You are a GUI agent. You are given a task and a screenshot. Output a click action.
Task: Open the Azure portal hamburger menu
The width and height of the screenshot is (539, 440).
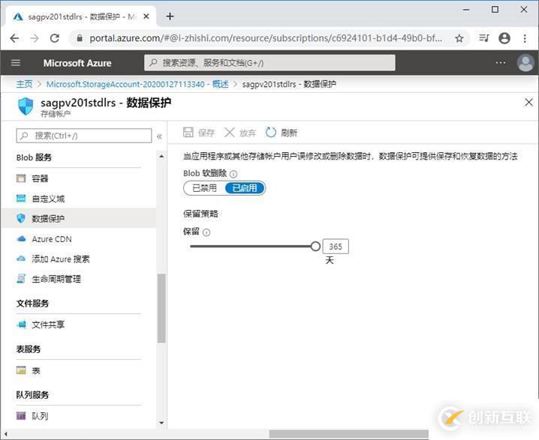pos(16,63)
